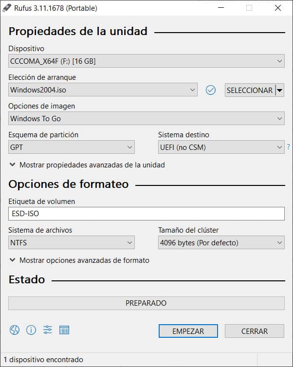Click the ISO checksum checkmark icon
Viewport: 293px width, 367px height.
(210, 90)
